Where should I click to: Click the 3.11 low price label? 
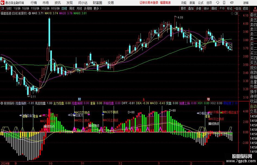point(33,97)
